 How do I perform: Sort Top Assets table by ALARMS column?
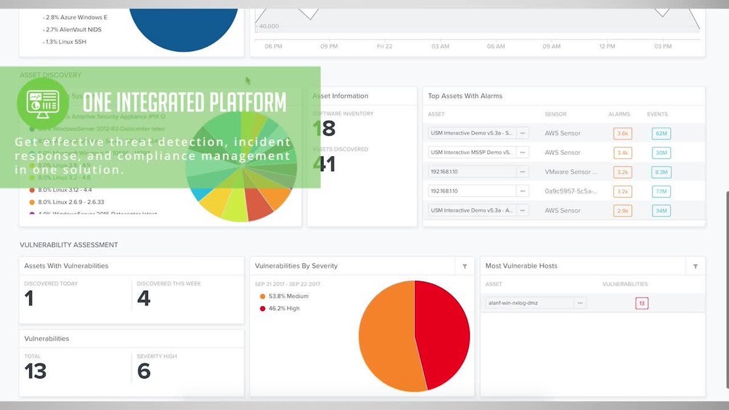pos(619,114)
